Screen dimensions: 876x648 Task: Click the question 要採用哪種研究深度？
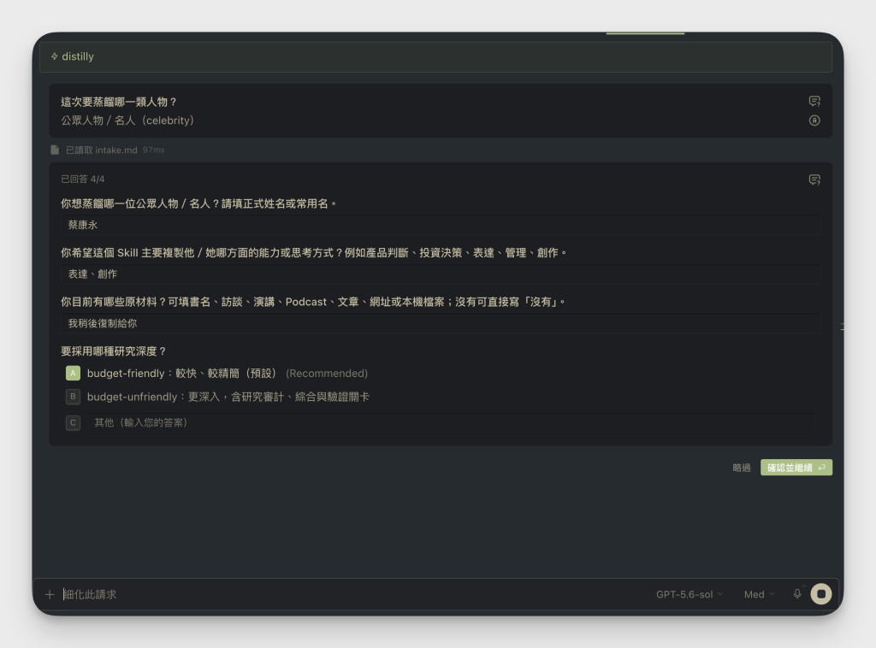coord(114,351)
